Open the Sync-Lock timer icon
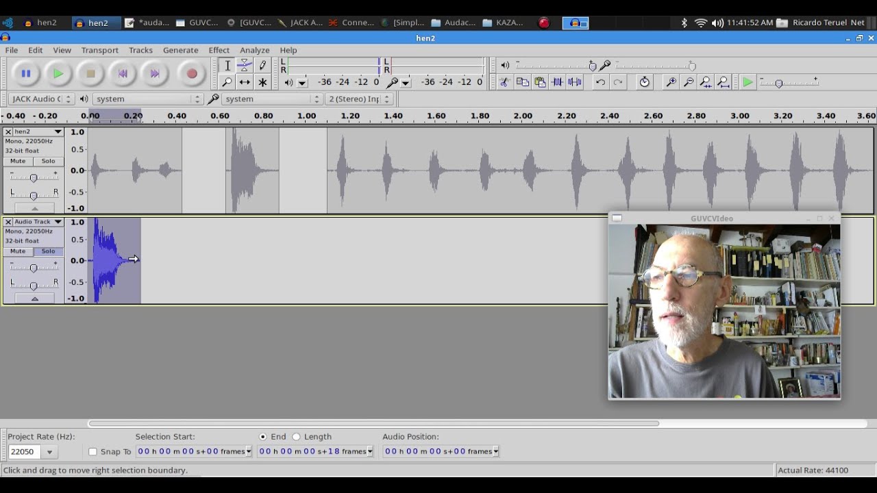The image size is (877, 493). pyautogui.click(x=645, y=82)
